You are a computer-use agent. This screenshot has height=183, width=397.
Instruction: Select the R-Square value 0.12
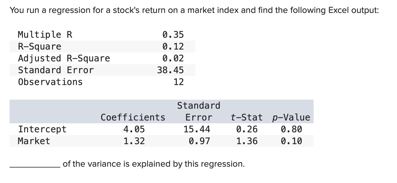pos(173,46)
